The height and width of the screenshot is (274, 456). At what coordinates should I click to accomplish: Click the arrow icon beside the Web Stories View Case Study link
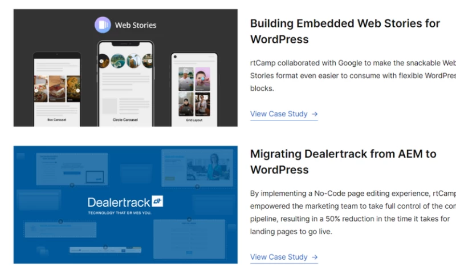(315, 114)
